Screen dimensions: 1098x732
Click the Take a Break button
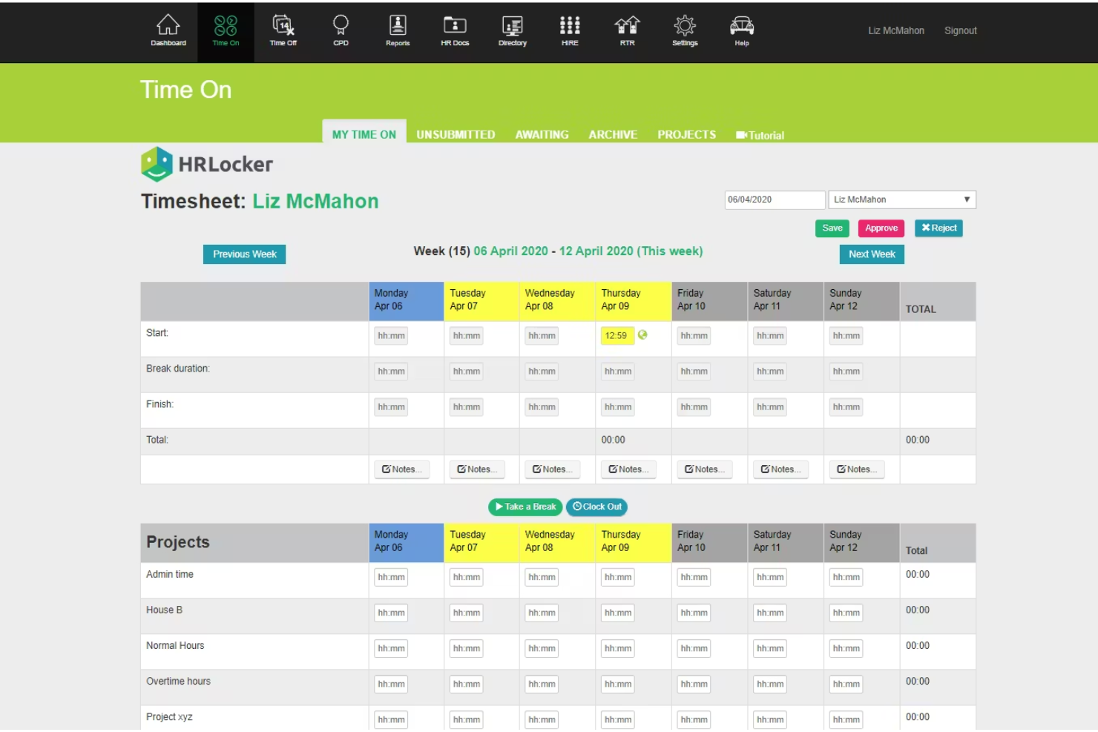click(525, 507)
